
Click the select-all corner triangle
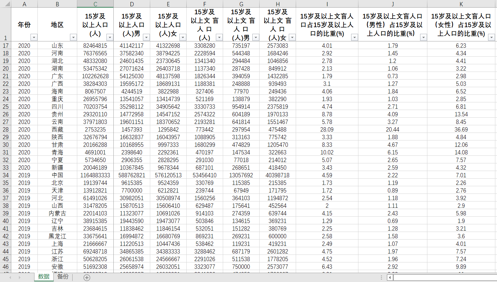point(6,4)
